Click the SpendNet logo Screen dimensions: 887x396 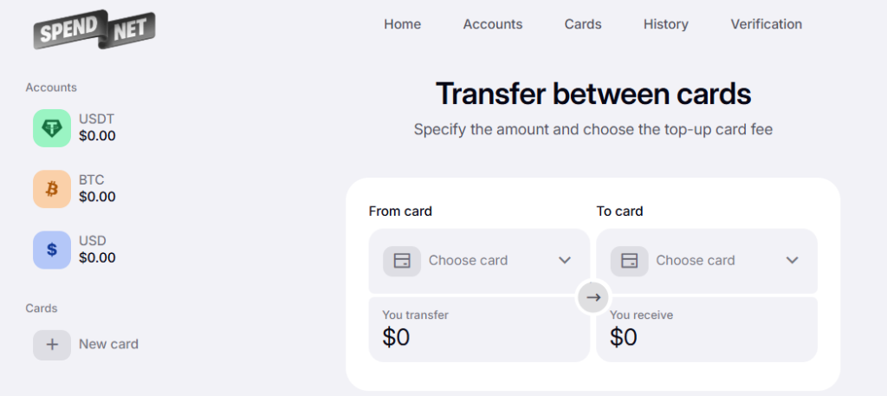point(94,29)
